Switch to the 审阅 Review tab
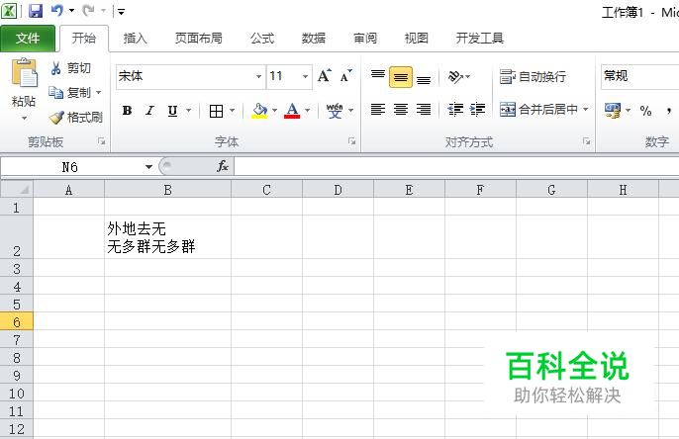The width and height of the screenshot is (679, 439). tap(365, 38)
